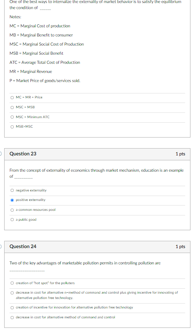Image resolution: width=195 pixels, height=329 pixels.
Task: Click the selected 'positive externality' radio button
Action: [x=12, y=200]
